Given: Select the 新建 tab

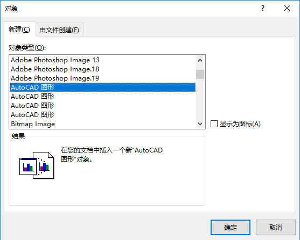Looking at the screenshot, I should pos(19,30).
